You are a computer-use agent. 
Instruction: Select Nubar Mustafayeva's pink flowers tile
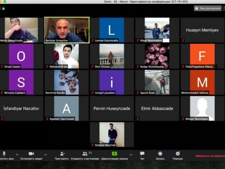157,56
